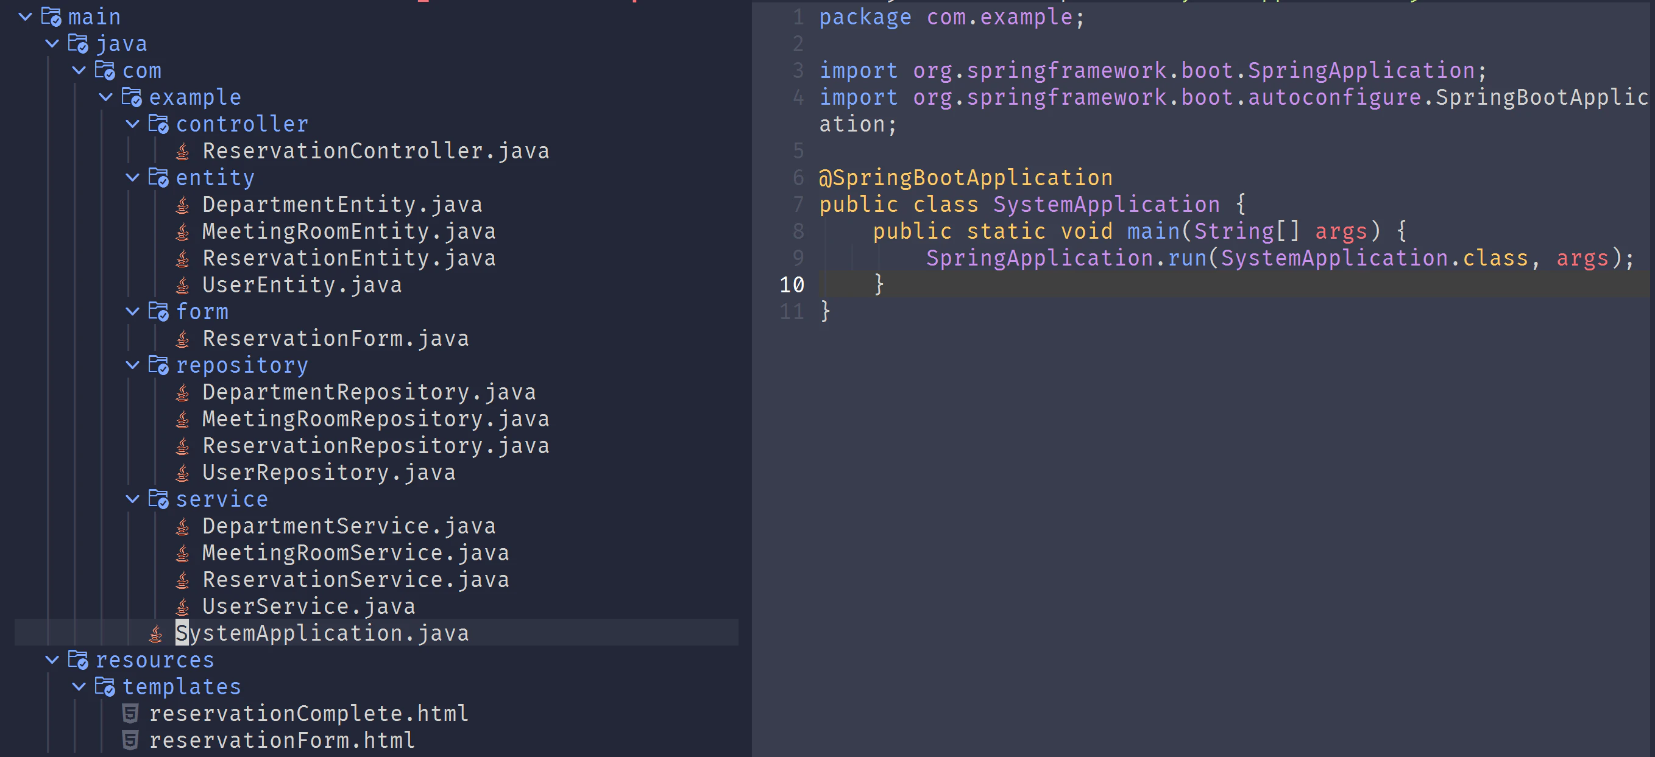Image resolution: width=1655 pixels, height=757 pixels.
Task: Click the resources folder icon
Action: [x=79, y=660]
